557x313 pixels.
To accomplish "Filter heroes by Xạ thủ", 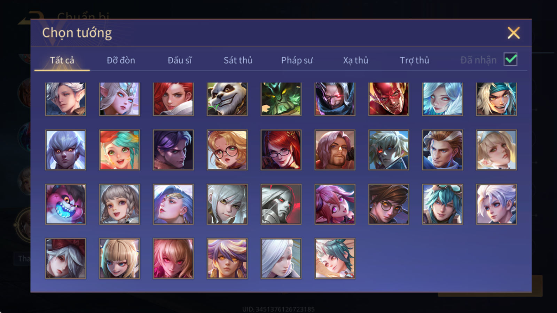I will 355,60.
